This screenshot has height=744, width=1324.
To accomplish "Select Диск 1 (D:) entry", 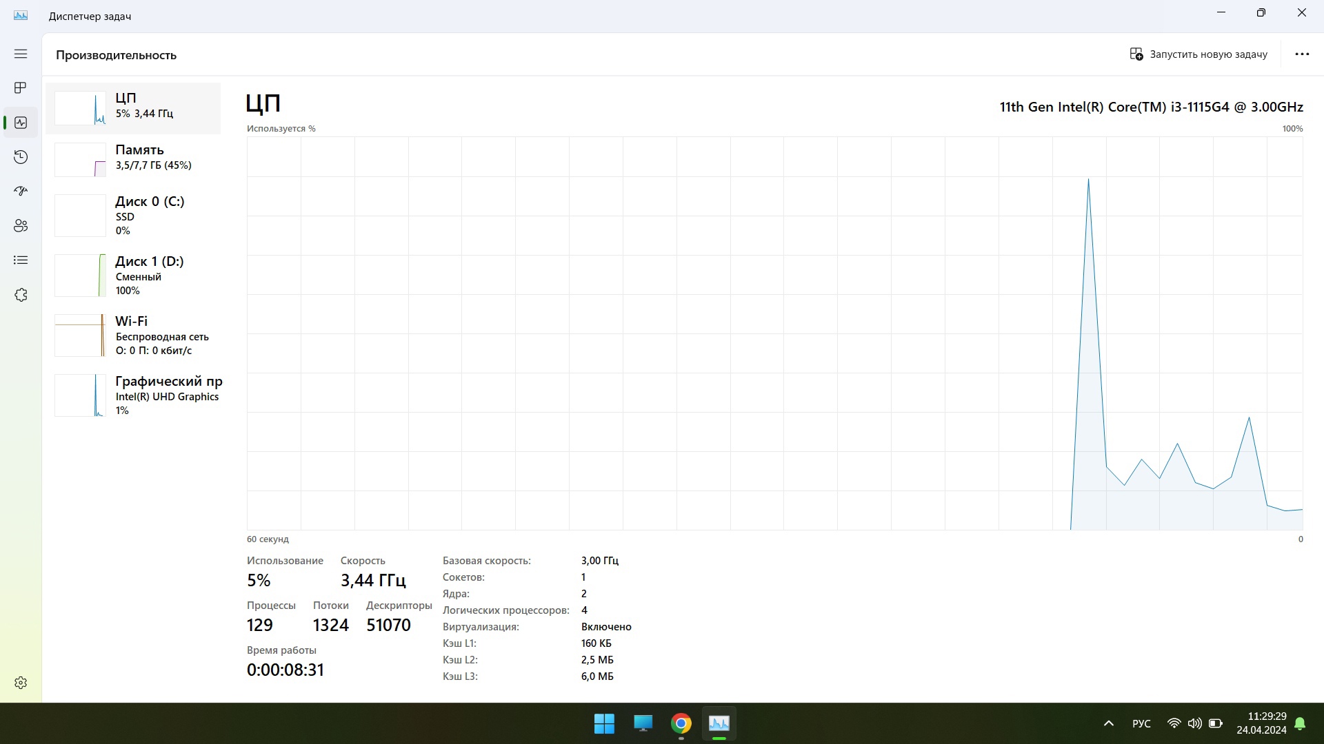I will pos(133,276).
